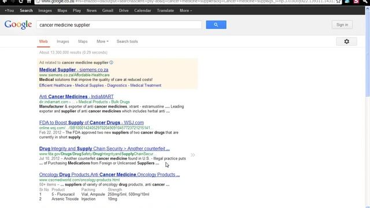Switch to Images results tab
This screenshot has height=208, width=370.
63,42
